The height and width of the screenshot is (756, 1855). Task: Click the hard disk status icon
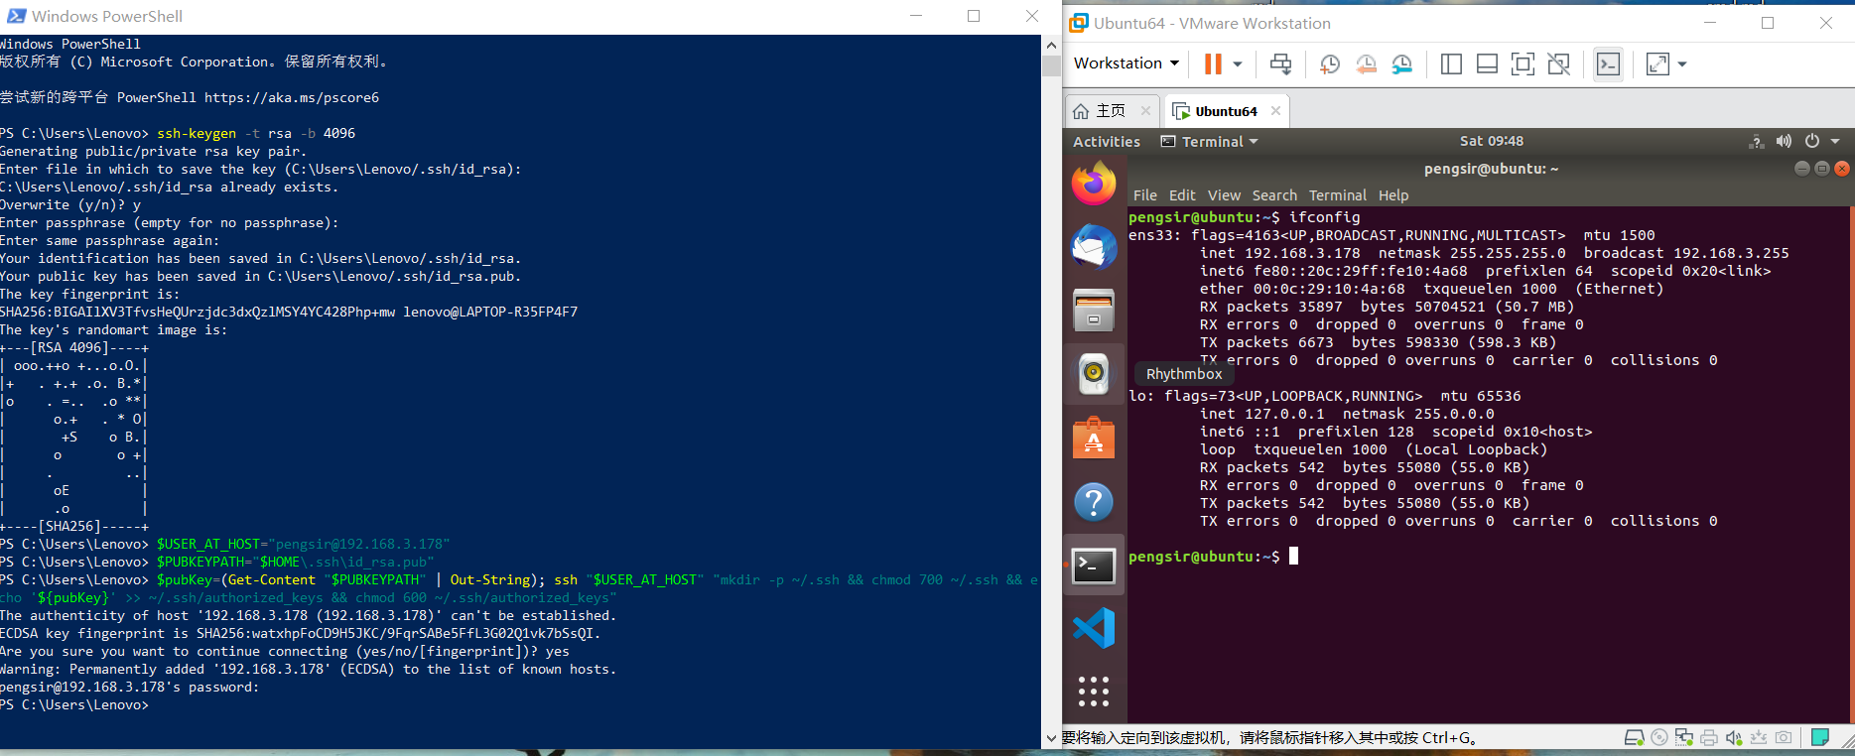(1634, 737)
